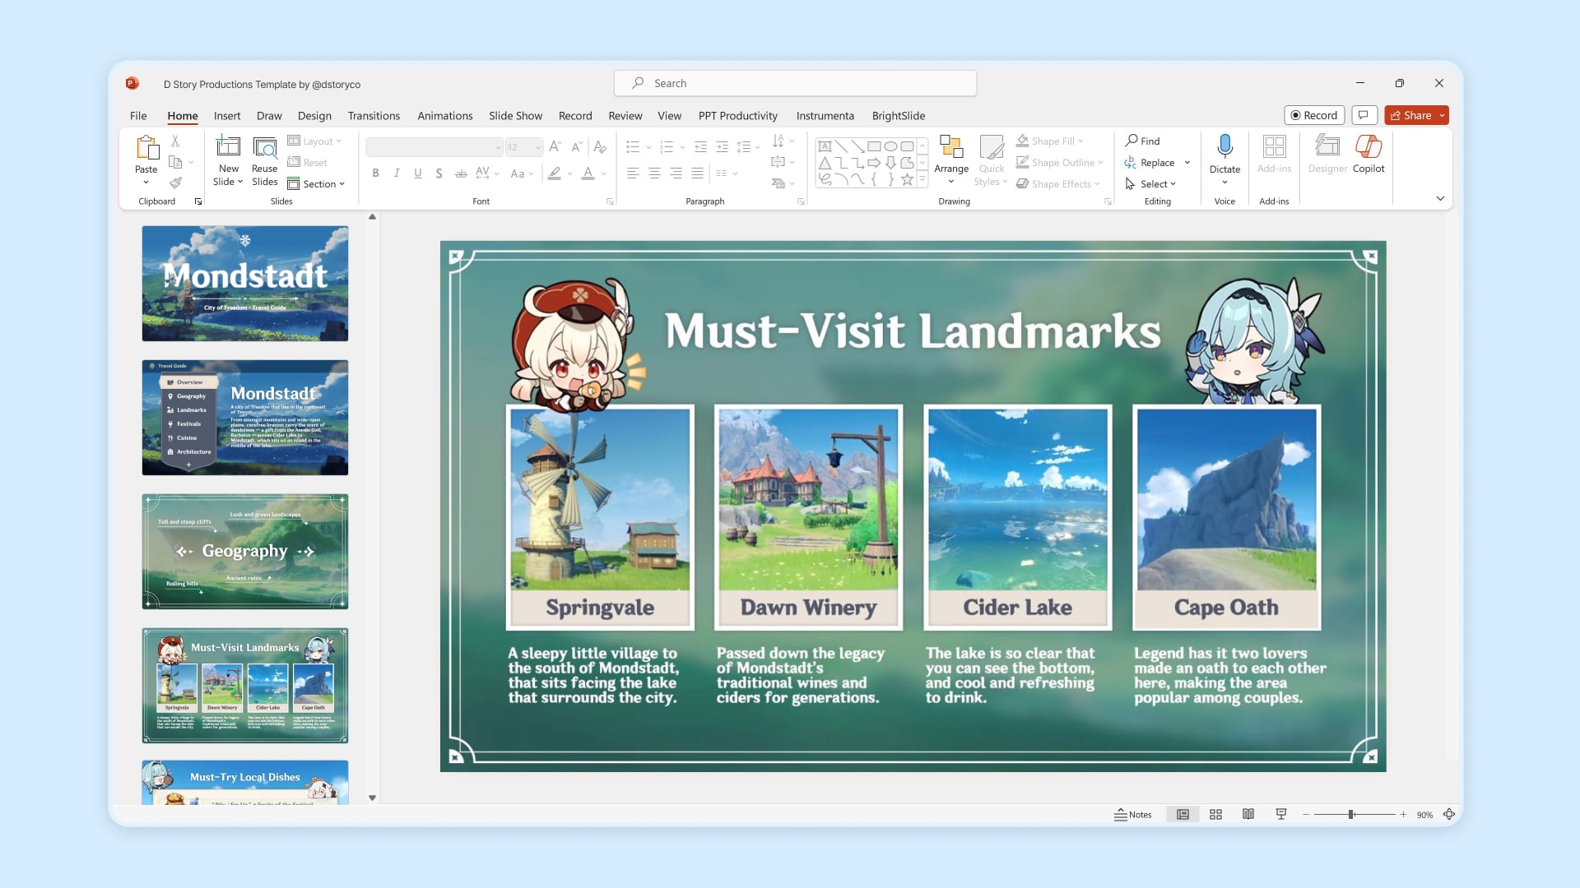Start slideshow from status bar icon
This screenshot has height=888, width=1580.
coord(1281,814)
